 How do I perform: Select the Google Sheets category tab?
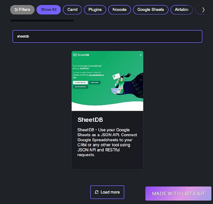151,10
